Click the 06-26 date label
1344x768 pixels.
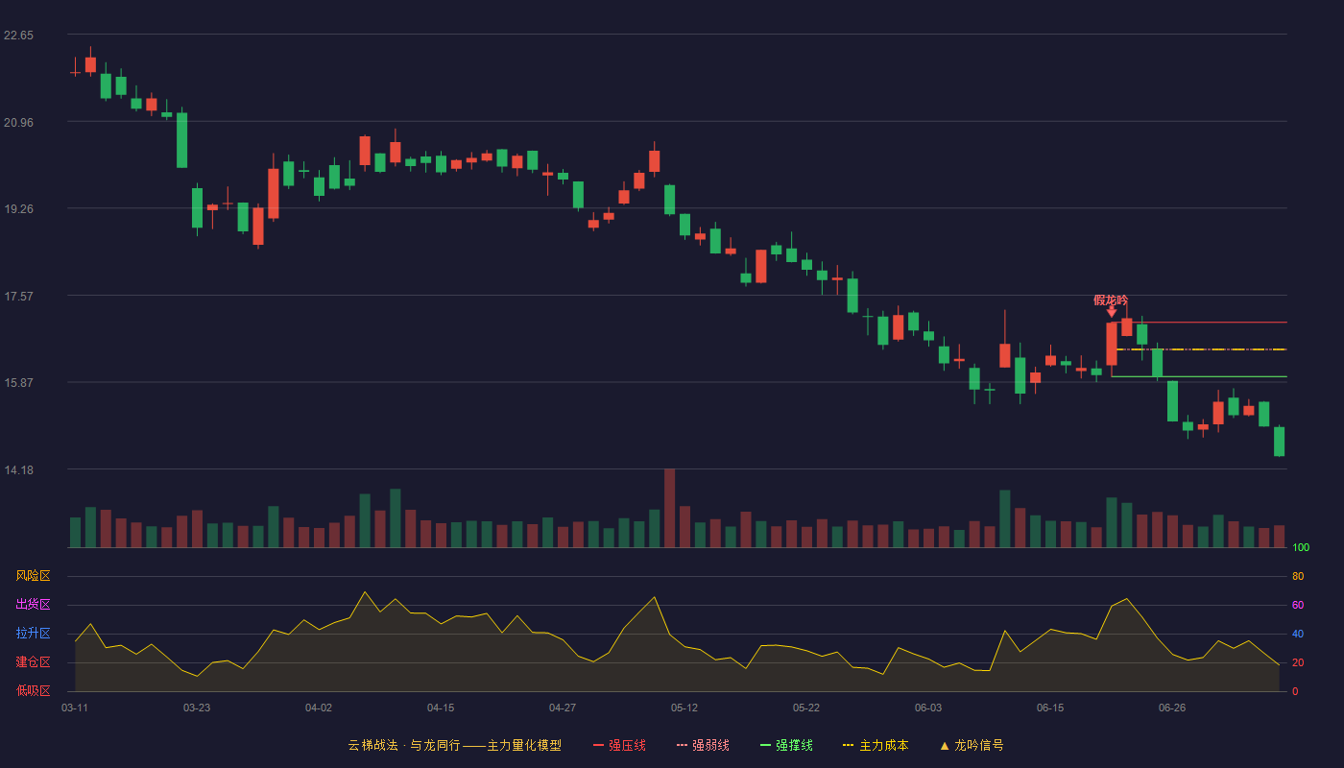(x=1172, y=708)
